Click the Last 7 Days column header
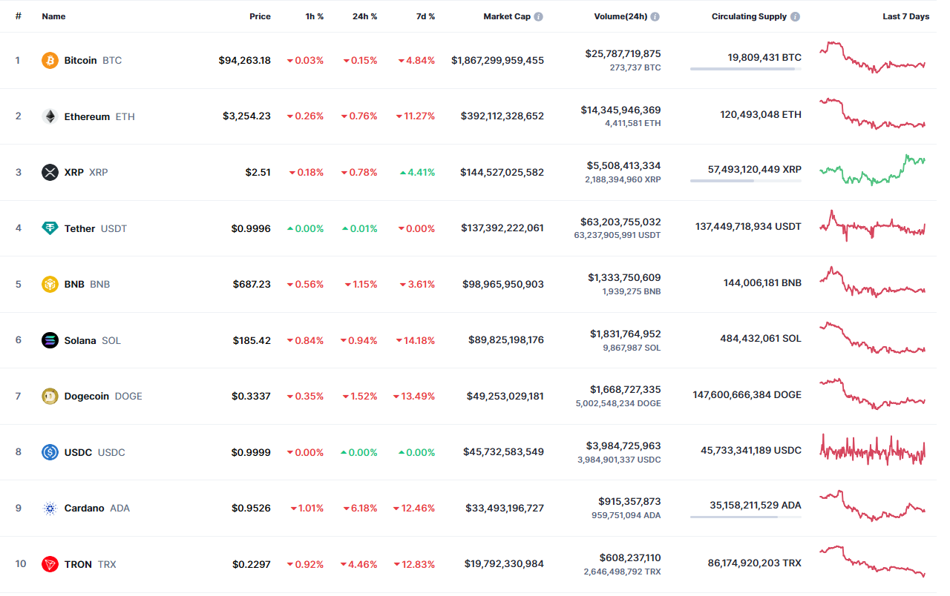Screen dimensions: 950x596 click(905, 16)
